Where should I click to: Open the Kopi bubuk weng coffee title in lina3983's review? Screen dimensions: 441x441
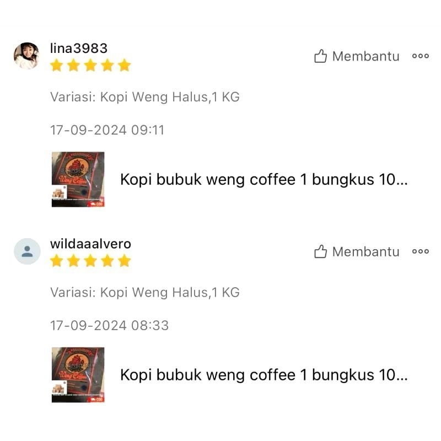(x=264, y=180)
